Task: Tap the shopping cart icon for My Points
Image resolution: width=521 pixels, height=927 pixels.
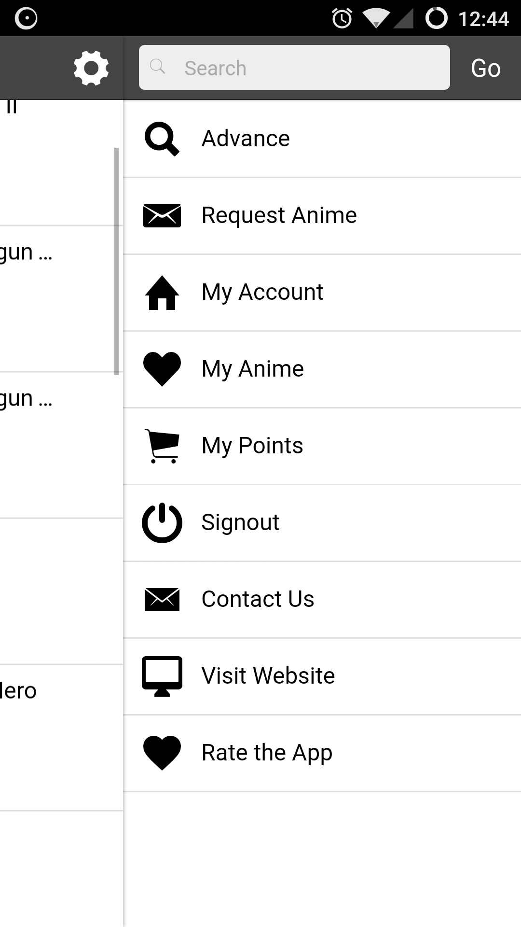Action: pos(162,446)
